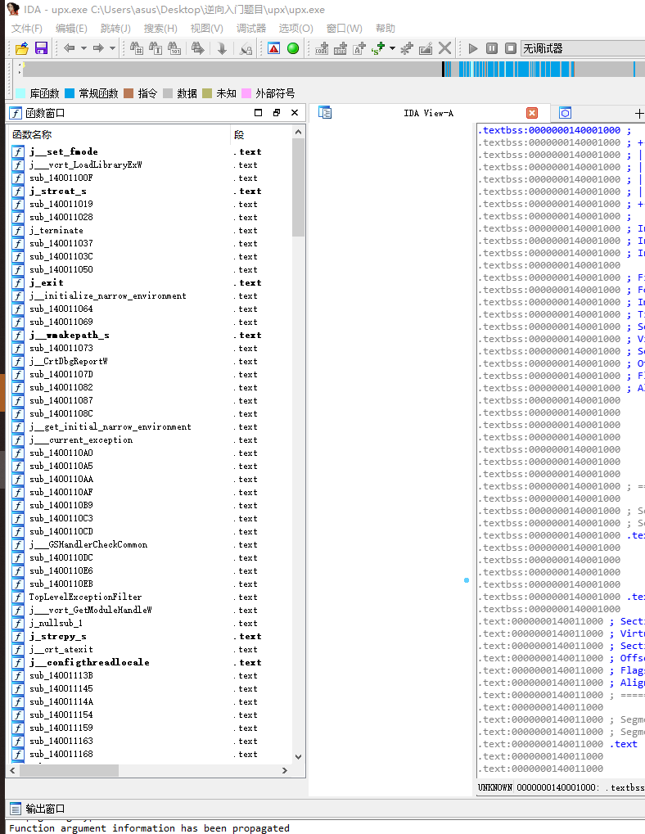Select function sub_140011168 in list

click(x=151, y=754)
